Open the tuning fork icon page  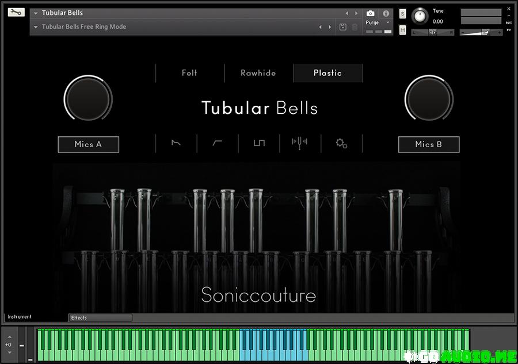coord(300,143)
